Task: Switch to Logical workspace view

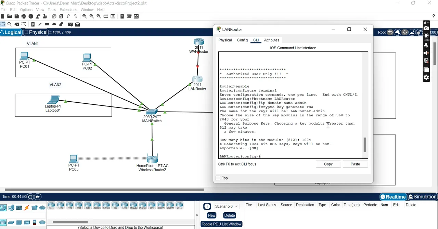Action: click(x=11, y=32)
